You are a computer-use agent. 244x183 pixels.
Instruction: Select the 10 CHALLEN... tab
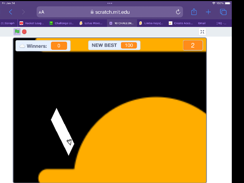pyautogui.click(x=122, y=23)
